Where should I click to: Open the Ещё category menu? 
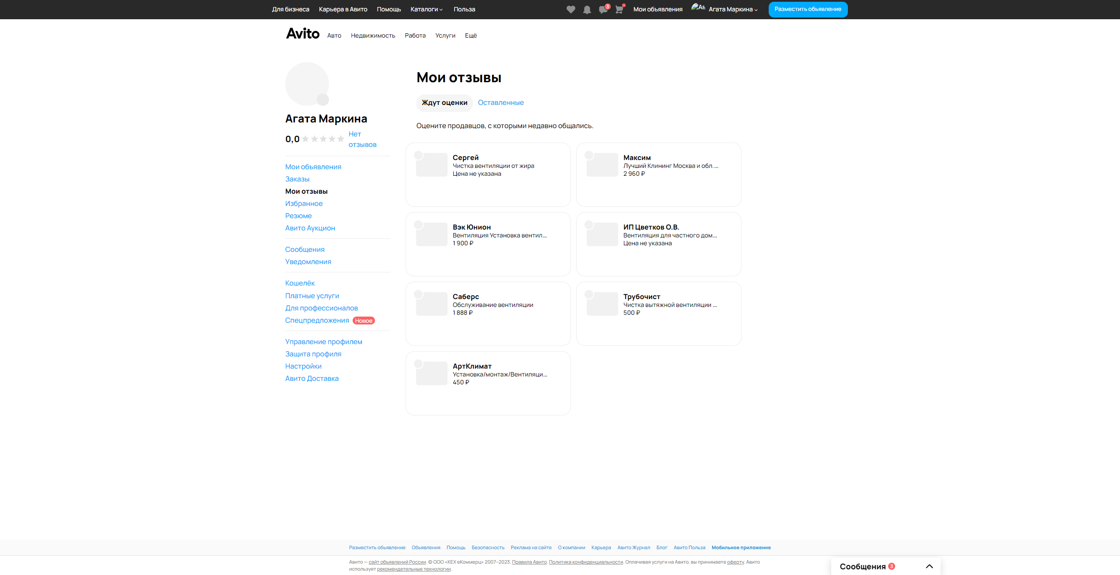coord(471,35)
